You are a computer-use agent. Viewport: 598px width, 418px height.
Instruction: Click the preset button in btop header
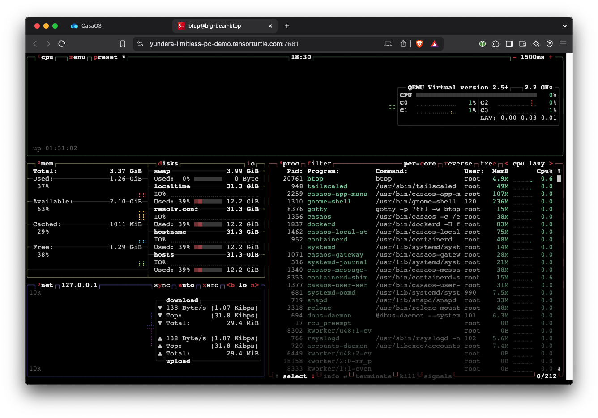(105, 57)
